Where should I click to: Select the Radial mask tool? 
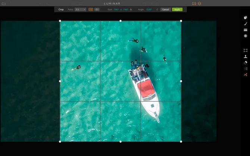tap(246, 36)
